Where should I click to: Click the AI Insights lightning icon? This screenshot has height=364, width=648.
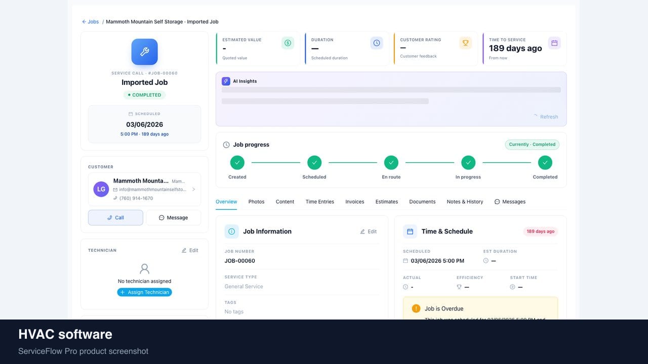tap(226, 81)
